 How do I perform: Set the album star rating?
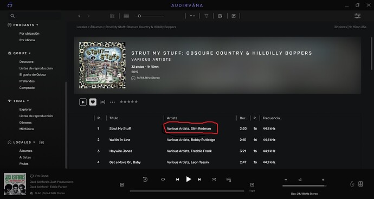pos(129,101)
